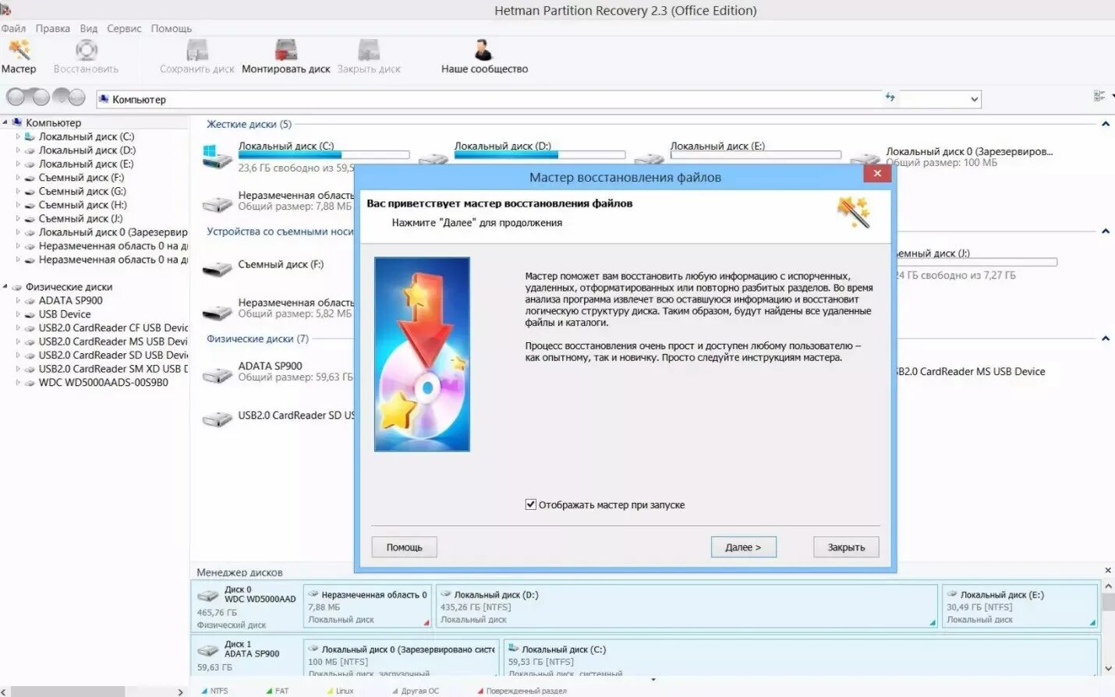This screenshot has width=1115, height=697.
Task: Select Локальный диск (E:) partition in disk manager
Action: (x=1020, y=607)
